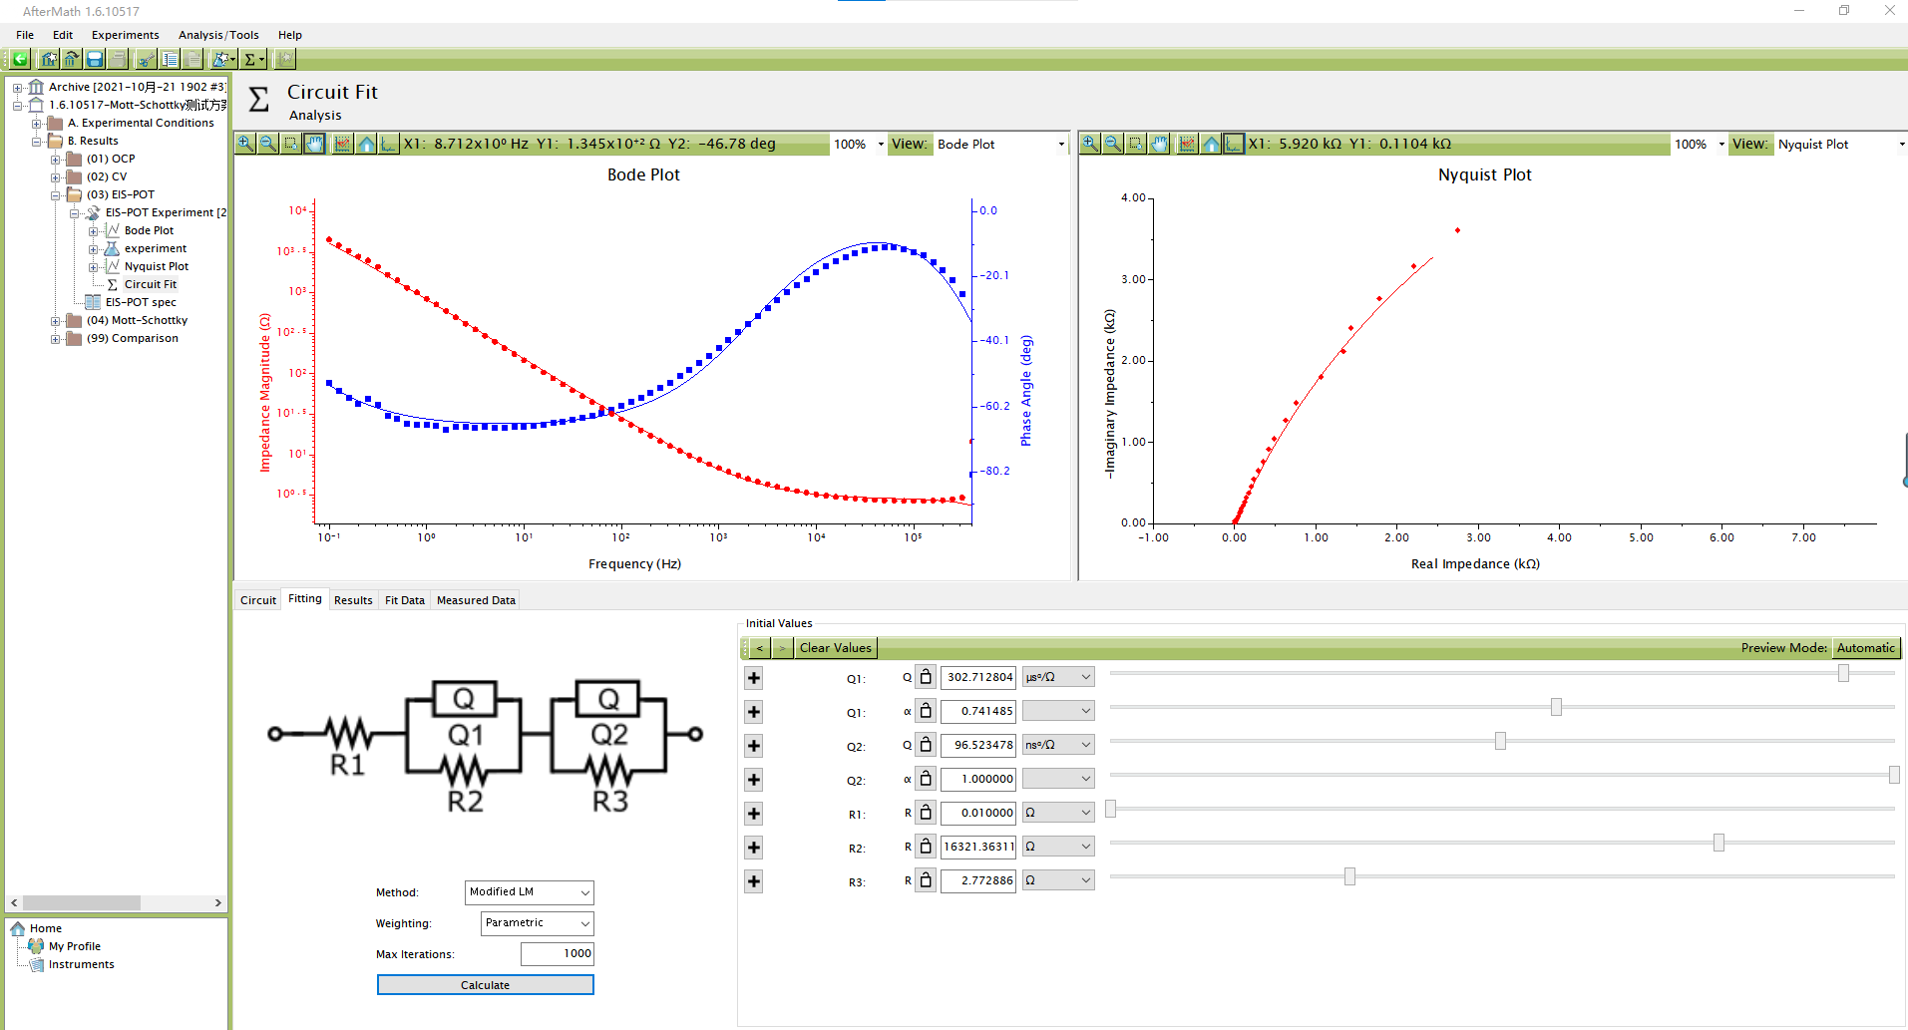This screenshot has height=1030, width=1908.
Task: Open the Analysis/Tools menu
Action: tap(218, 35)
